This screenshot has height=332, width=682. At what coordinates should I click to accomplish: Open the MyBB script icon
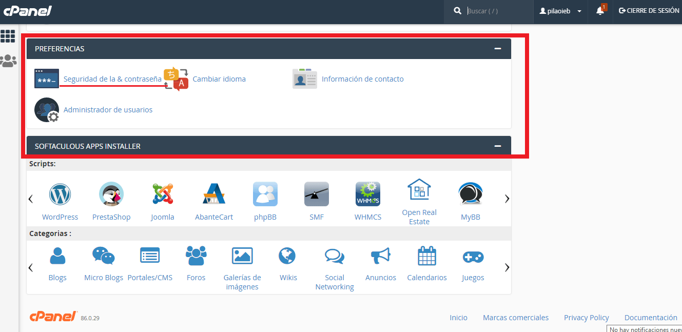click(x=471, y=194)
